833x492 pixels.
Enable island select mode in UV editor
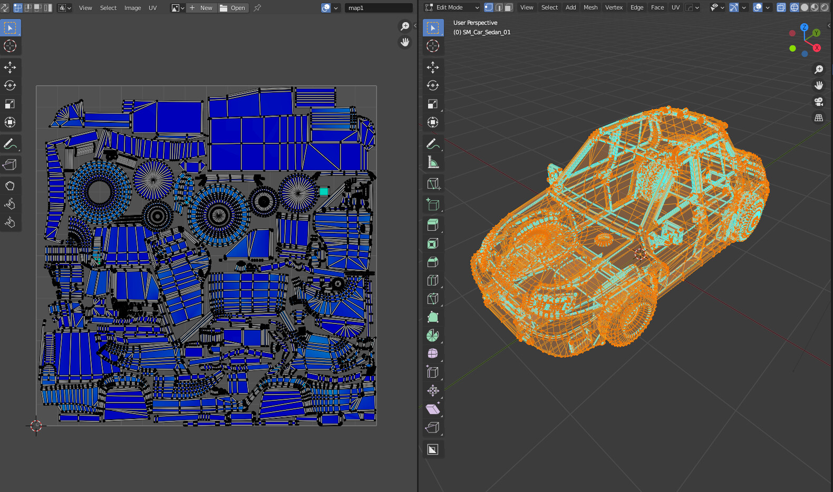[x=48, y=8]
